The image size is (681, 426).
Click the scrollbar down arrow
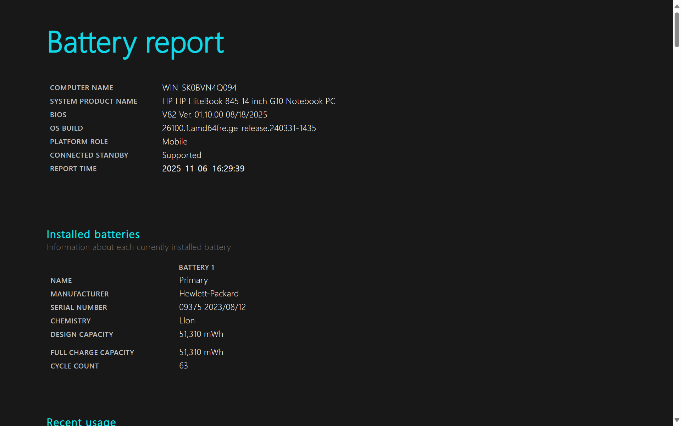[677, 420]
